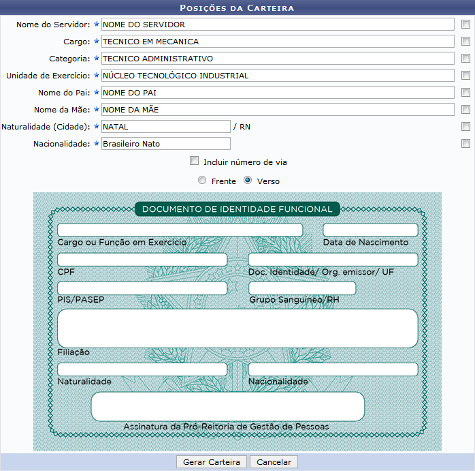This screenshot has height=471, width=475.
Task: Click into the Nome do Servidor field
Action: (x=277, y=25)
